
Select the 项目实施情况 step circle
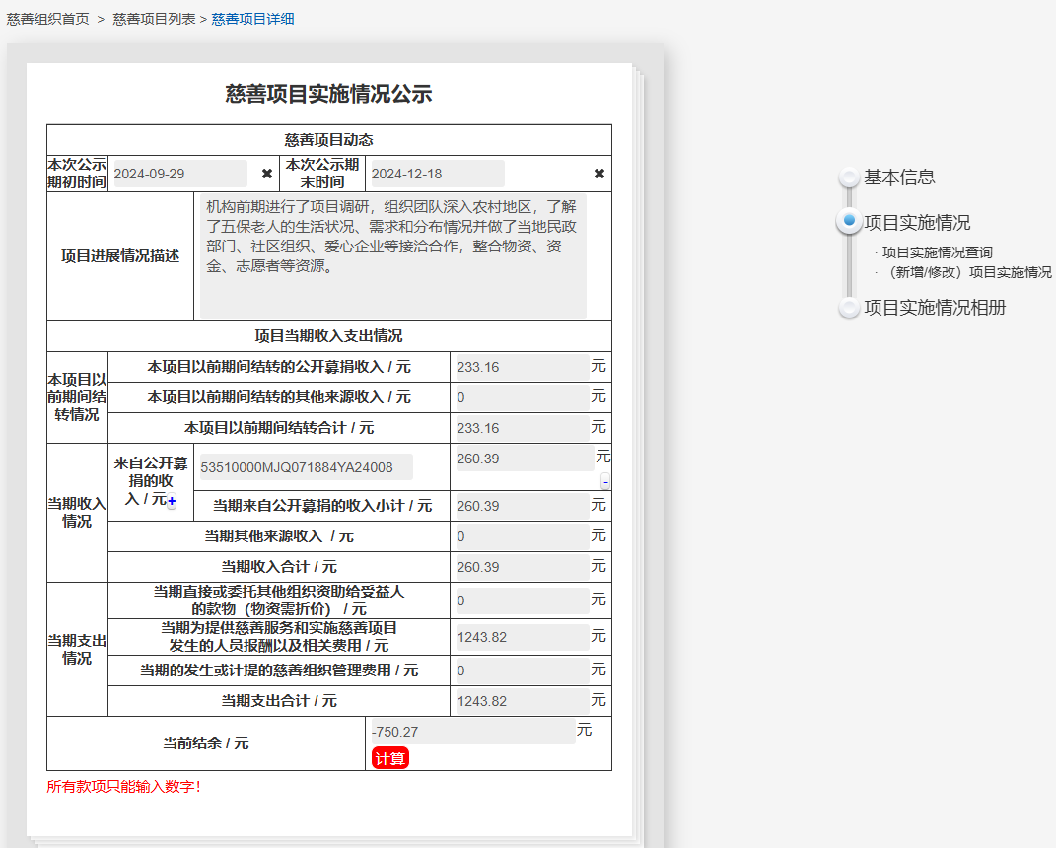coord(849,222)
